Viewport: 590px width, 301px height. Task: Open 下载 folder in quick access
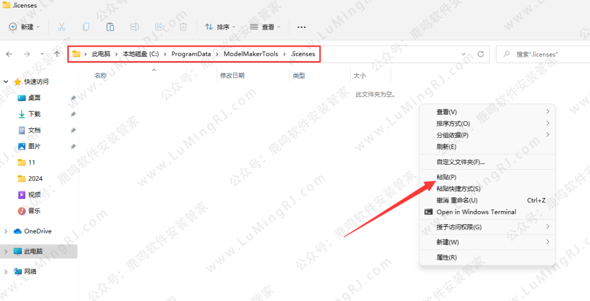(x=34, y=114)
